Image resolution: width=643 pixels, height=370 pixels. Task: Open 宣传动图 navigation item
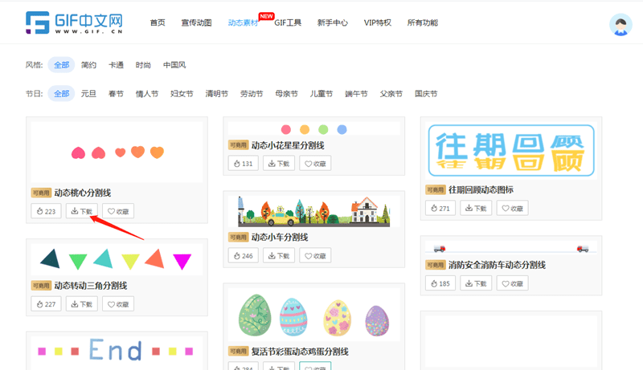click(196, 22)
